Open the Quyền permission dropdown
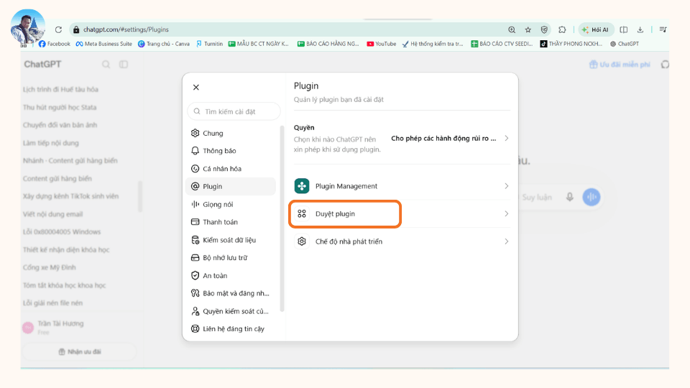The image size is (690, 388). pos(450,138)
